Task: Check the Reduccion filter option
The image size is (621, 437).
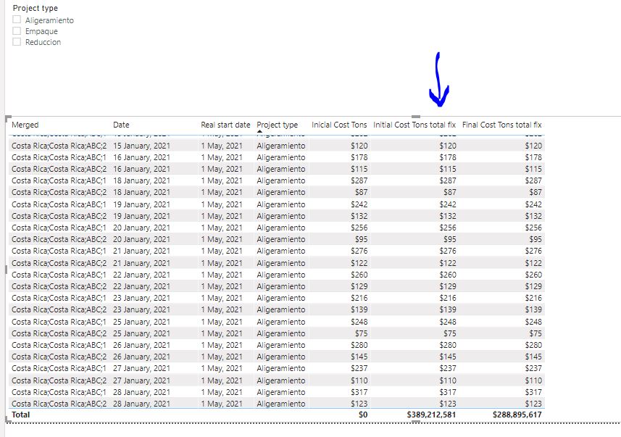Action: [x=17, y=41]
